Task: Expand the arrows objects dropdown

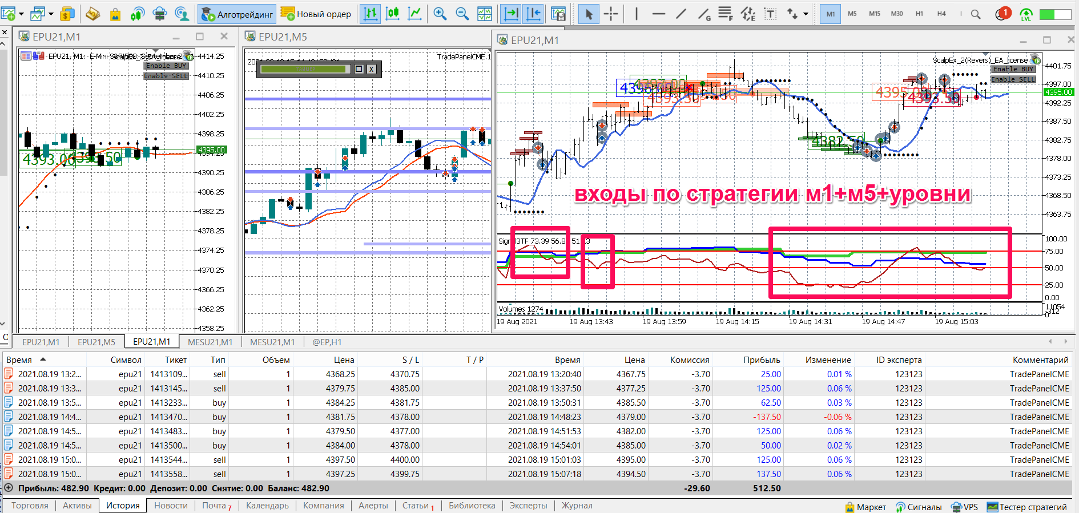Action: click(x=806, y=14)
